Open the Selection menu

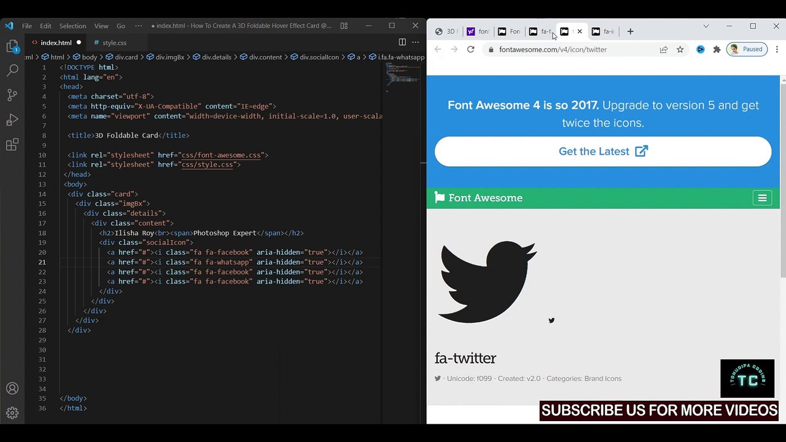[x=72, y=26]
